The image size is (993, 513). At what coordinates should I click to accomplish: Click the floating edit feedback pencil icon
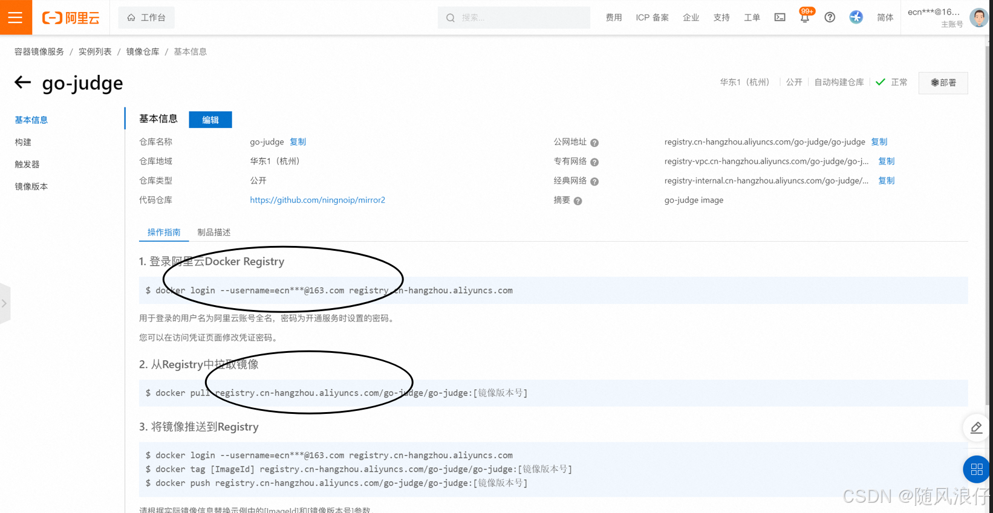tap(976, 428)
